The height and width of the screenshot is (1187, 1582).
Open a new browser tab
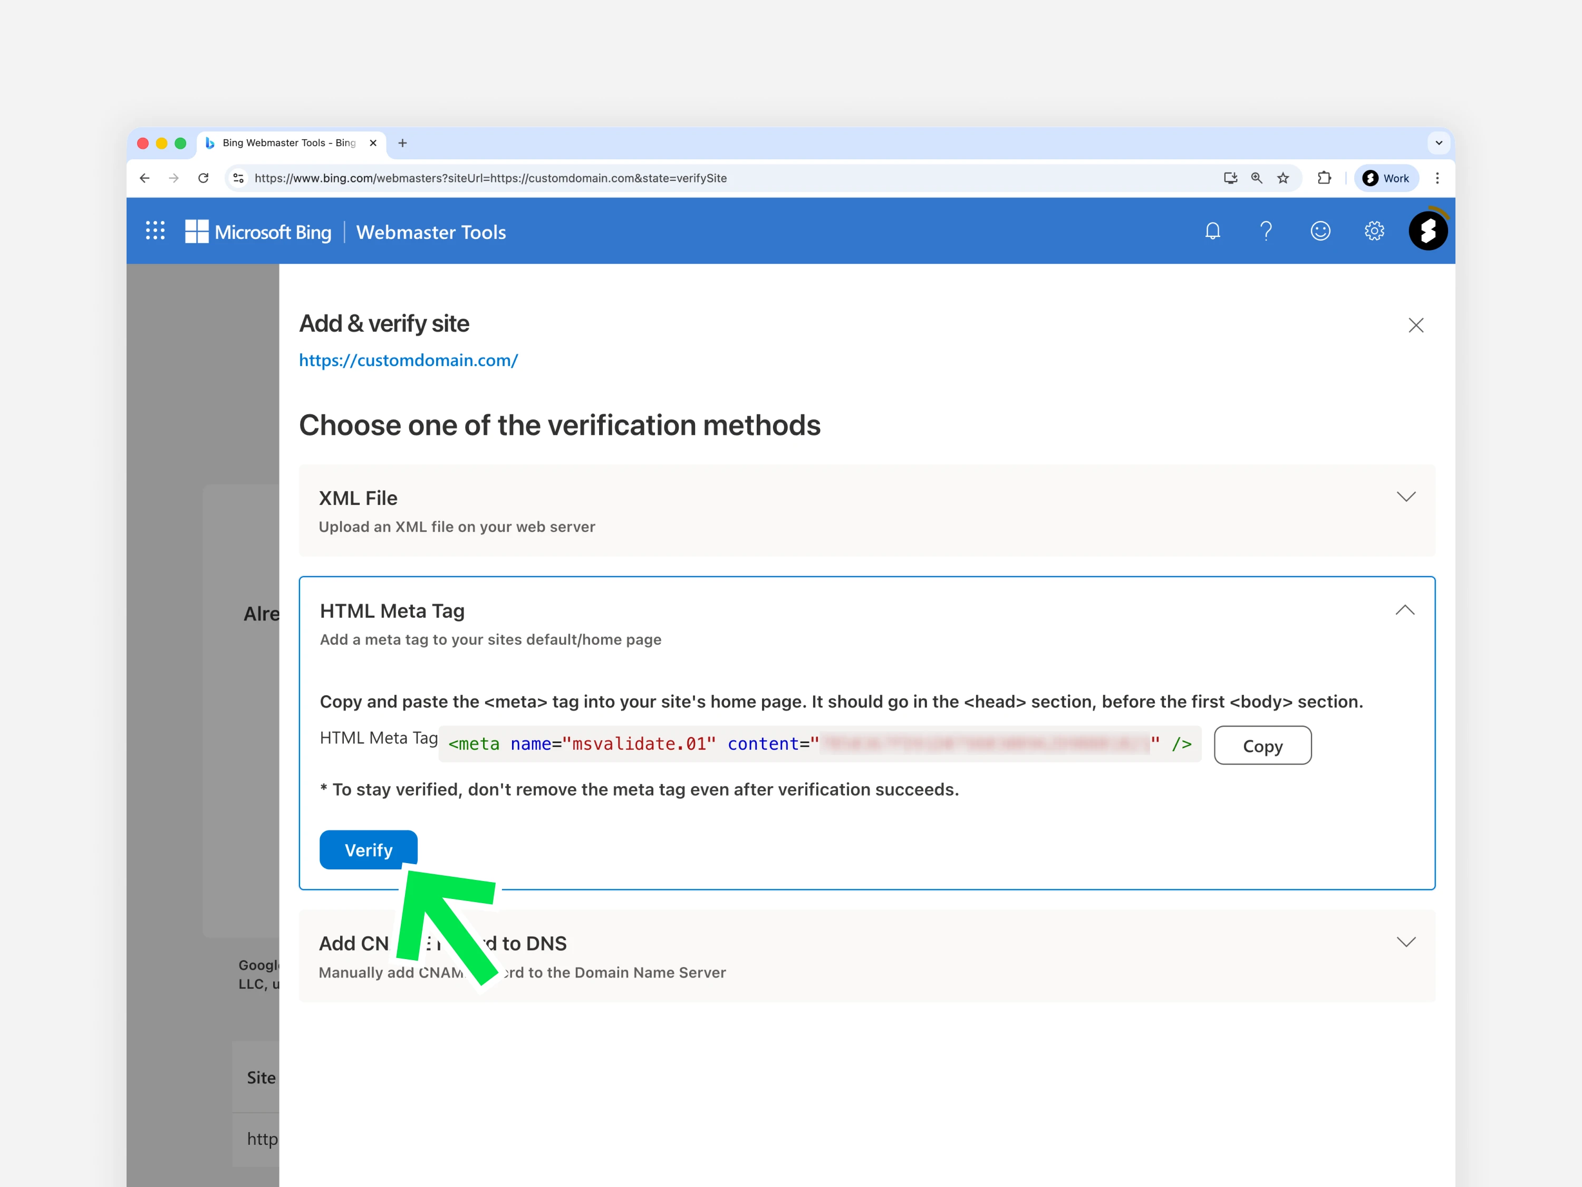[x=403, y=143]
